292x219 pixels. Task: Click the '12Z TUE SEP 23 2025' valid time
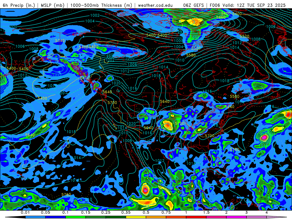[261, 5]
